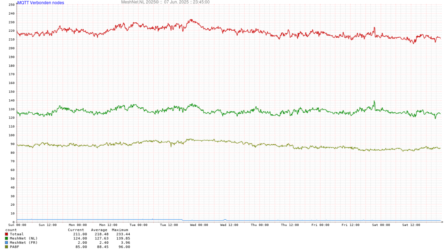Click the 'Sun 00:00' time axis label
446x251 pixels.
(17, 225)
